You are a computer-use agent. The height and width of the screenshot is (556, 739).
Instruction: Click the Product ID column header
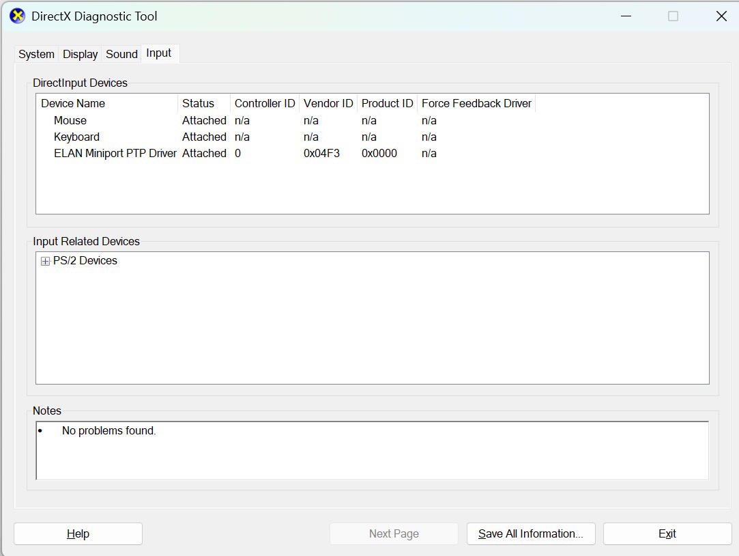coord(387,103)
